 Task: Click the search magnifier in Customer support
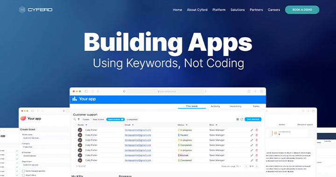[75, 120]
